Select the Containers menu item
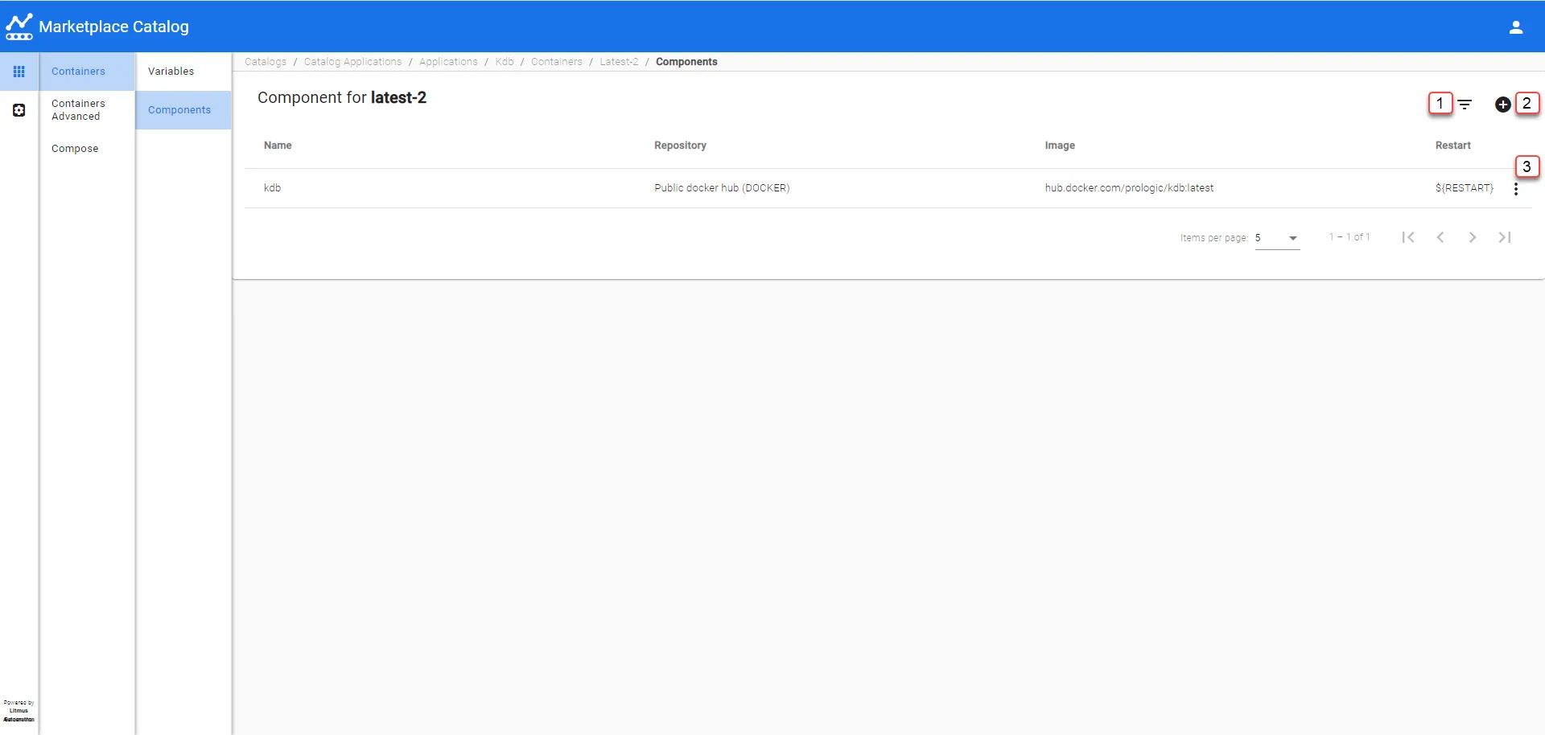Screen dimensions: 1545x735 pyautogui.click(x=87, y=72)
